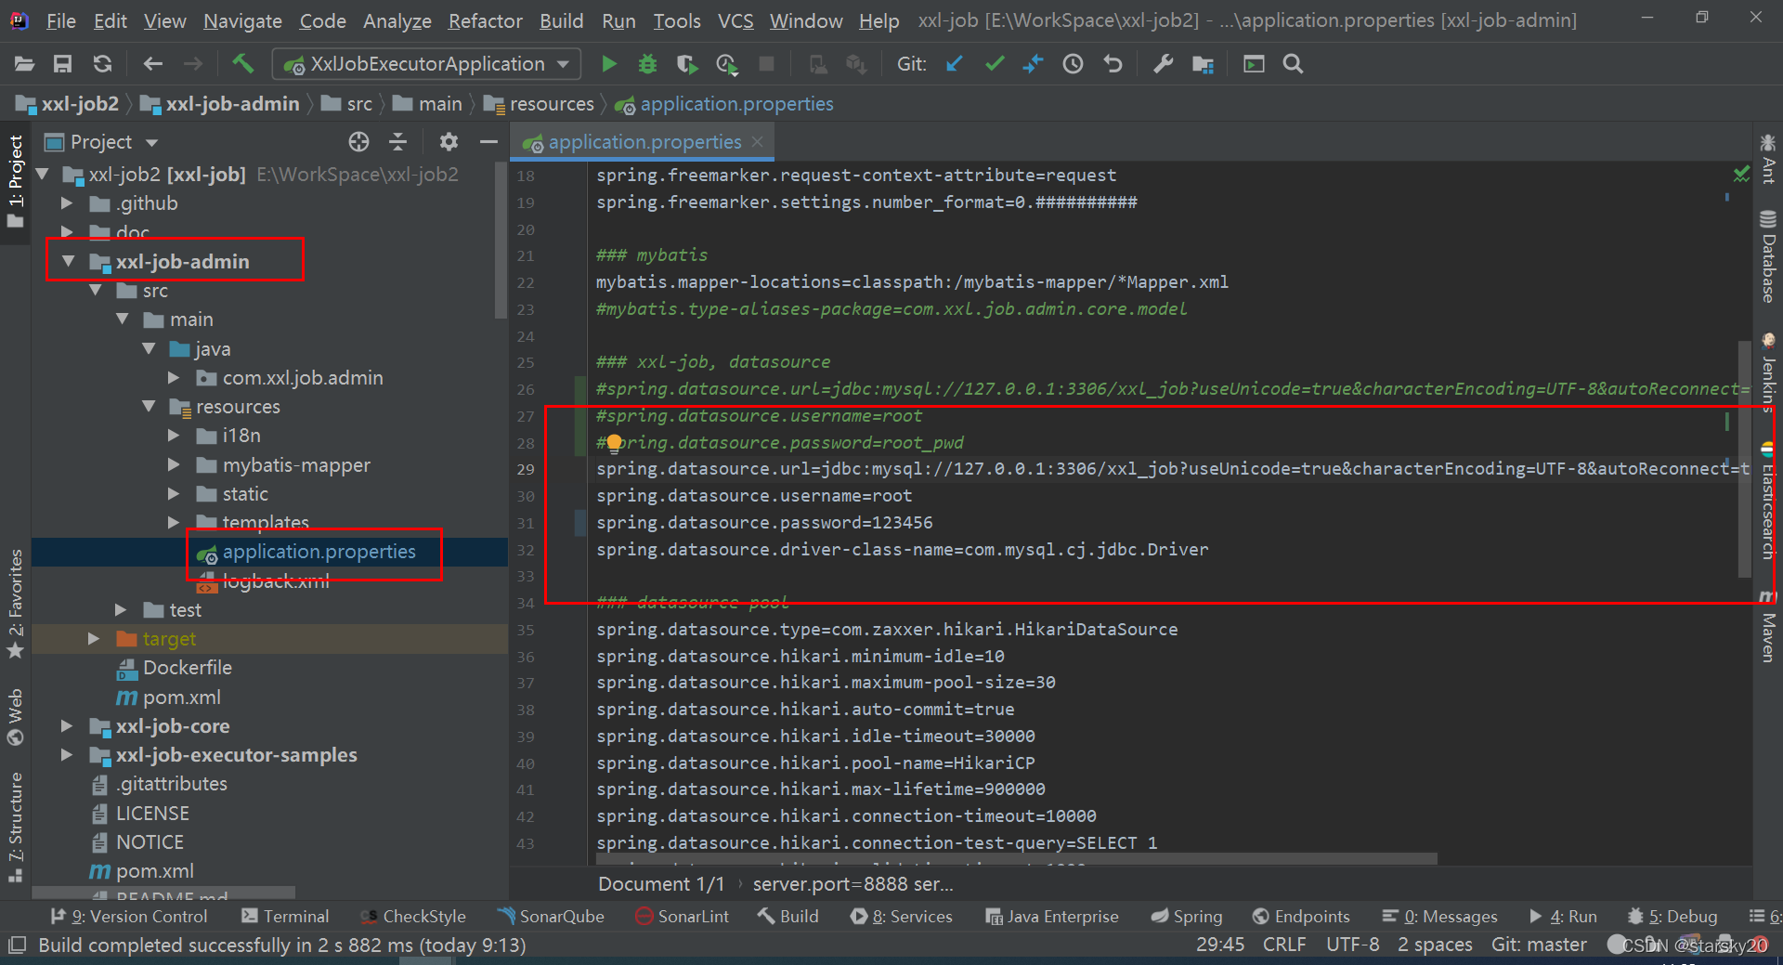1783x965 pixels.
Task: Open Settings via the wrench icon
Action: [x=1163, y=64]
